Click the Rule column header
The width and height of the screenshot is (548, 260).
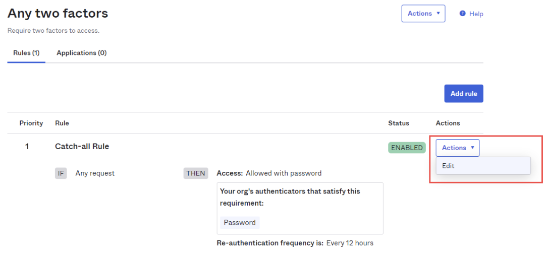click(x=62, y=123)
